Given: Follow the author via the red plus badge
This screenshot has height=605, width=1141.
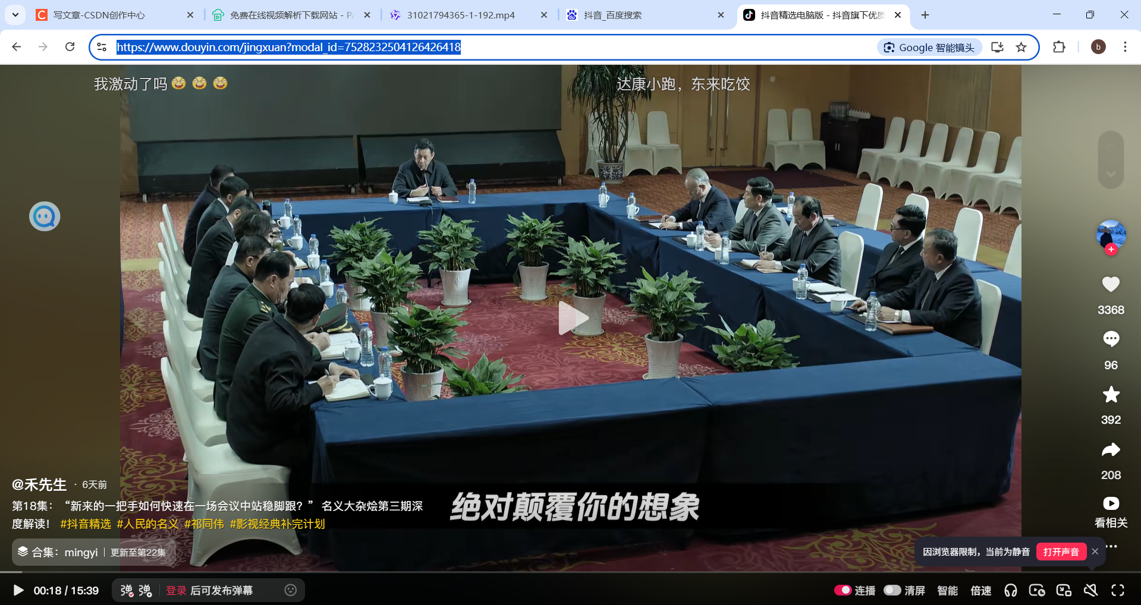Looking at the screenshot, I should pyautogui.click(x=1111, y=250).
